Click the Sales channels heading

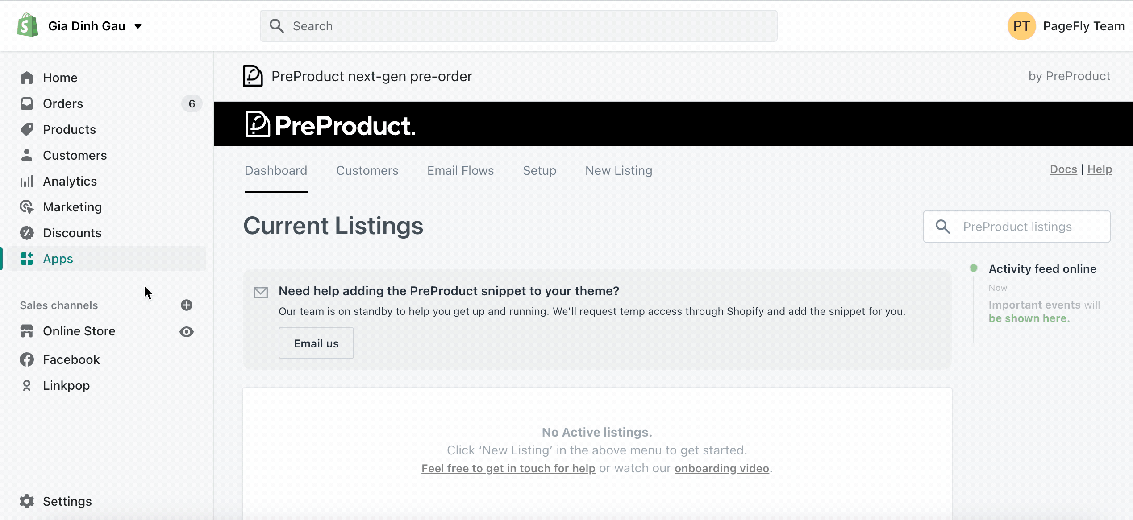[58, 305]
